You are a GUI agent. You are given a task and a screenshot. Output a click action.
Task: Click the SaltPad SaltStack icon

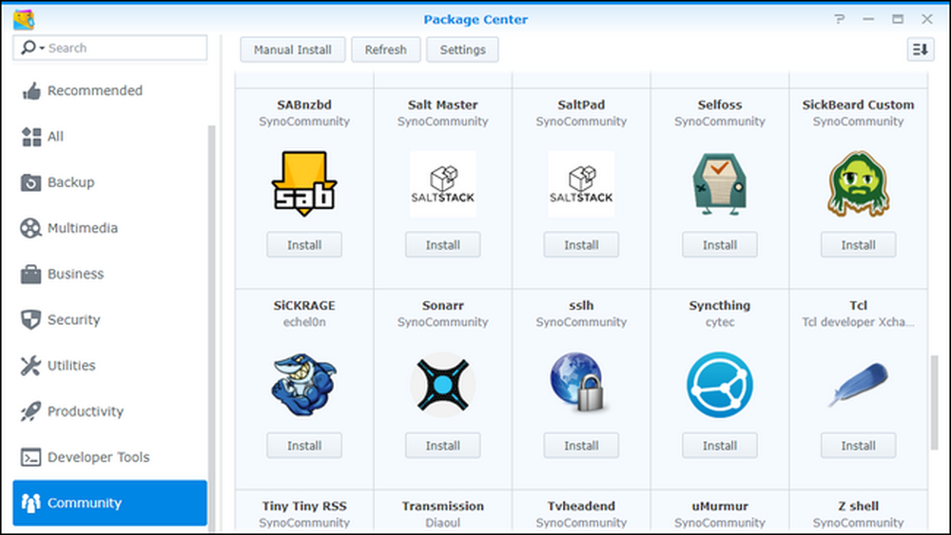(581, 183)
